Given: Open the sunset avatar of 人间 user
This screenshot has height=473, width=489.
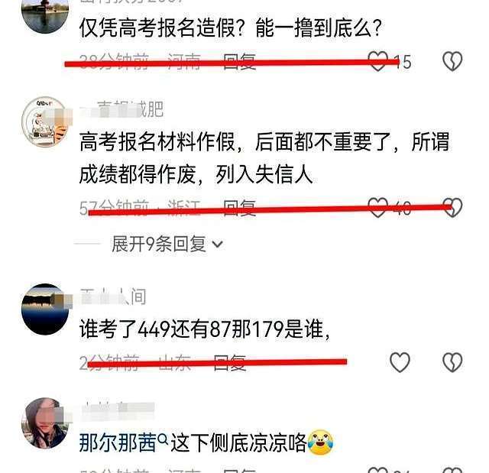Looking at the screenshot, I should [45, 309].
